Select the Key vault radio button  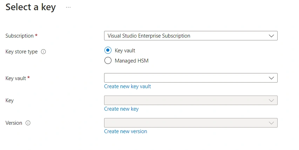[x=108, y=51]
